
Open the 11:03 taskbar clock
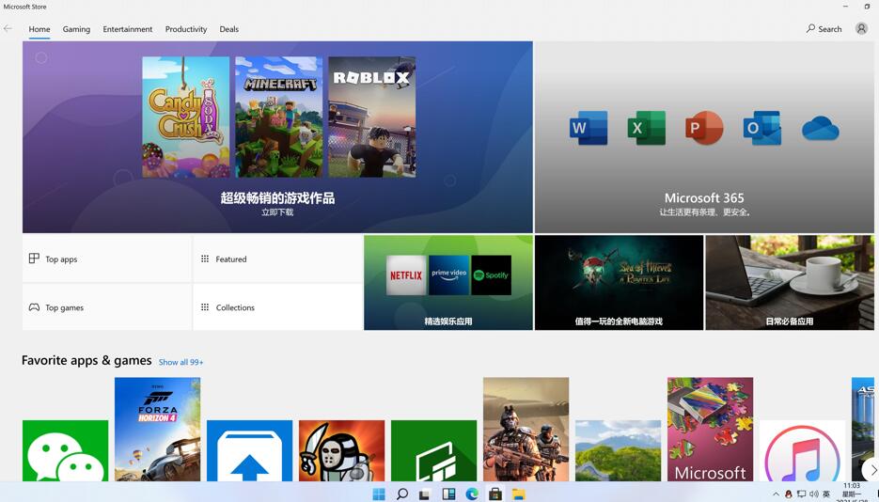click(x=852, y=486)
